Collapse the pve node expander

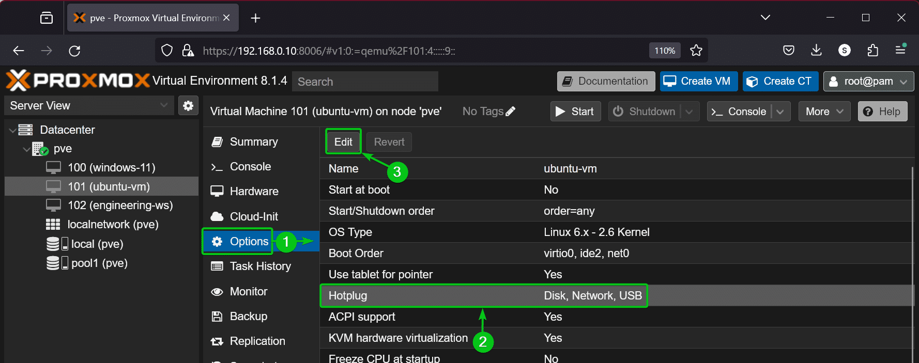click(26, 149)
